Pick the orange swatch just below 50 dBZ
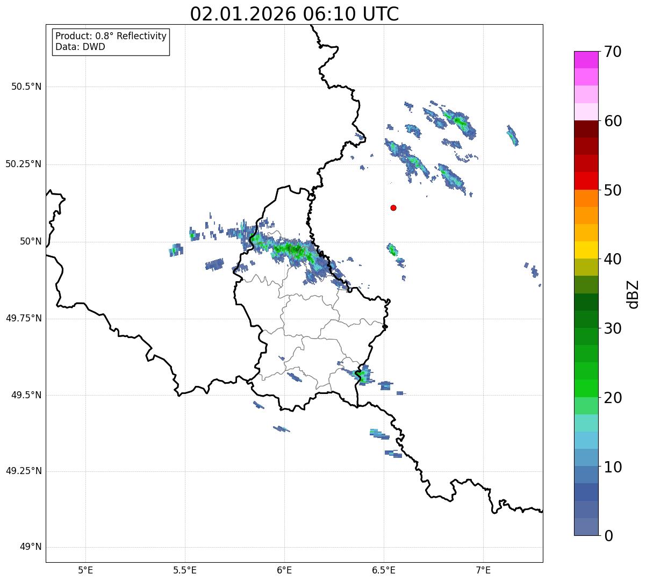This screenshot has width=646, height=581. 586,198
